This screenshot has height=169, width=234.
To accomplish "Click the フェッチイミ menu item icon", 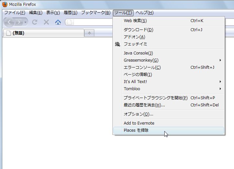I will (x=117, y=44).
